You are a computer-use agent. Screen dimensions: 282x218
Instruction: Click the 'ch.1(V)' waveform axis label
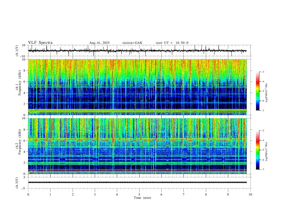17,51
